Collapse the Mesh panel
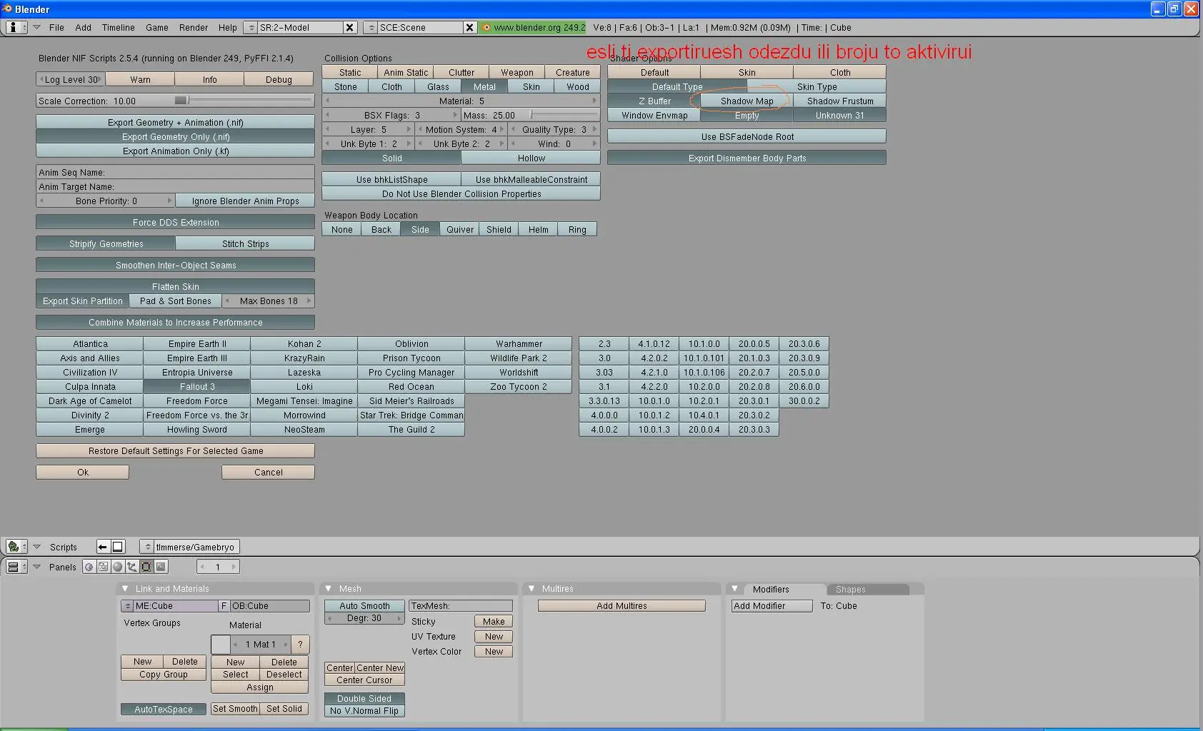 [329, 589]
